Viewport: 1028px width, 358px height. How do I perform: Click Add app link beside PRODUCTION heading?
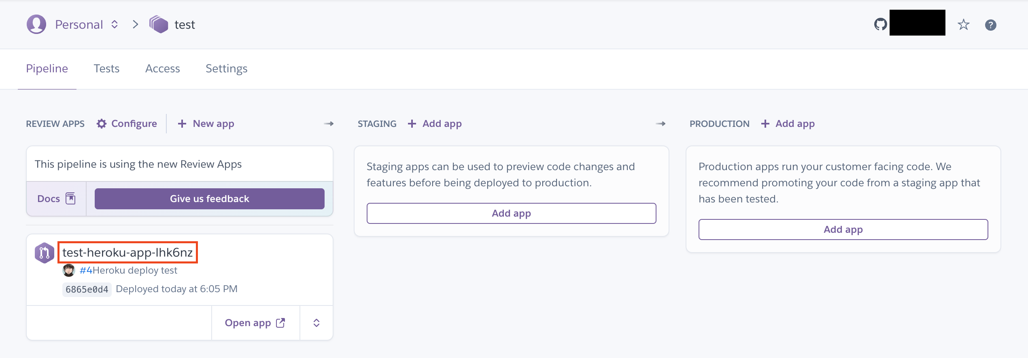tap(788, 124)
